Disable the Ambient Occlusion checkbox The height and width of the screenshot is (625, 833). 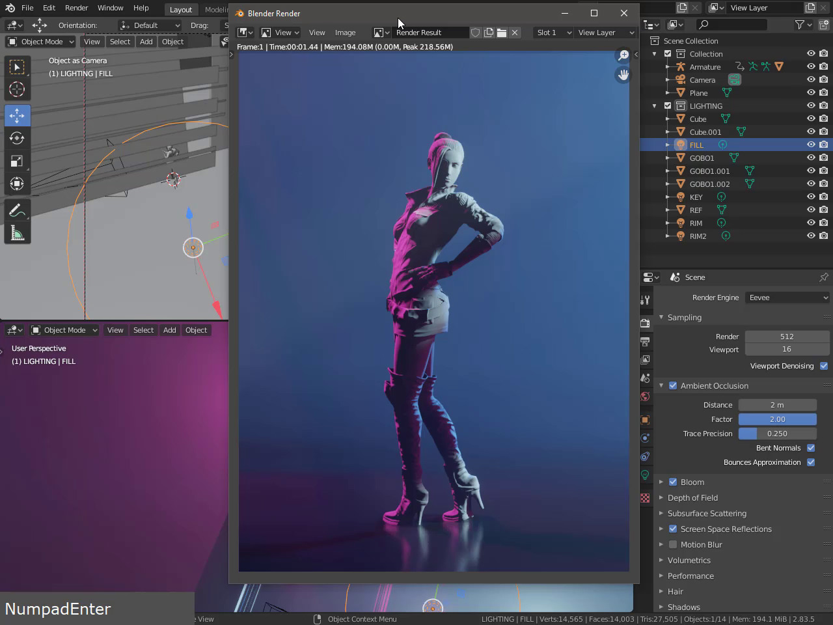pos(673,385)
